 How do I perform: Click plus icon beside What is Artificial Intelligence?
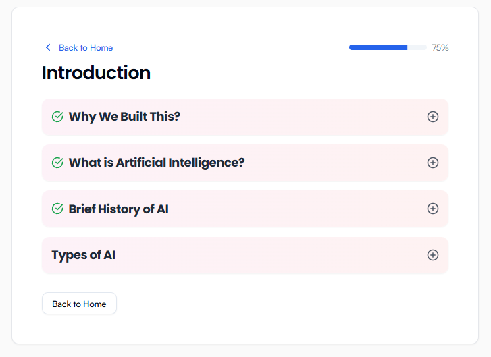coord(433,163)
